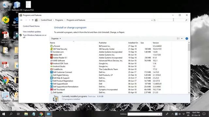Click the ENG language indicator
This screenshot has width=209, height=117.
click(188, 114)
